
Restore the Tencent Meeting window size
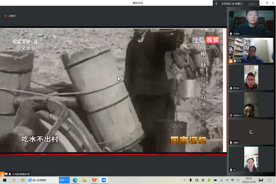(x=267, y=3)
